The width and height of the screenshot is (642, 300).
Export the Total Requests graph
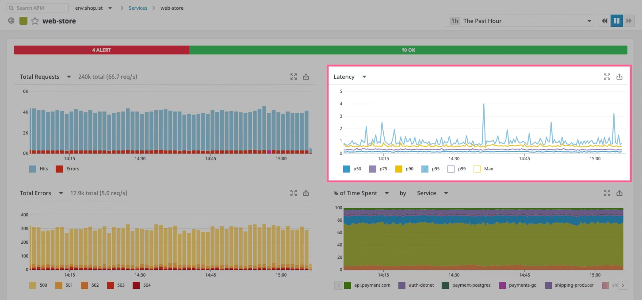tap(306, 77)
